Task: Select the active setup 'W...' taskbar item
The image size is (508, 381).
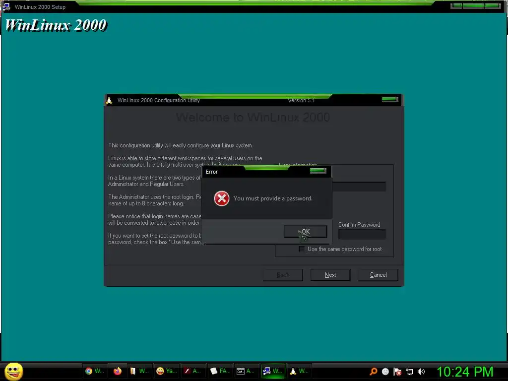Action: (x=273, y=371)
